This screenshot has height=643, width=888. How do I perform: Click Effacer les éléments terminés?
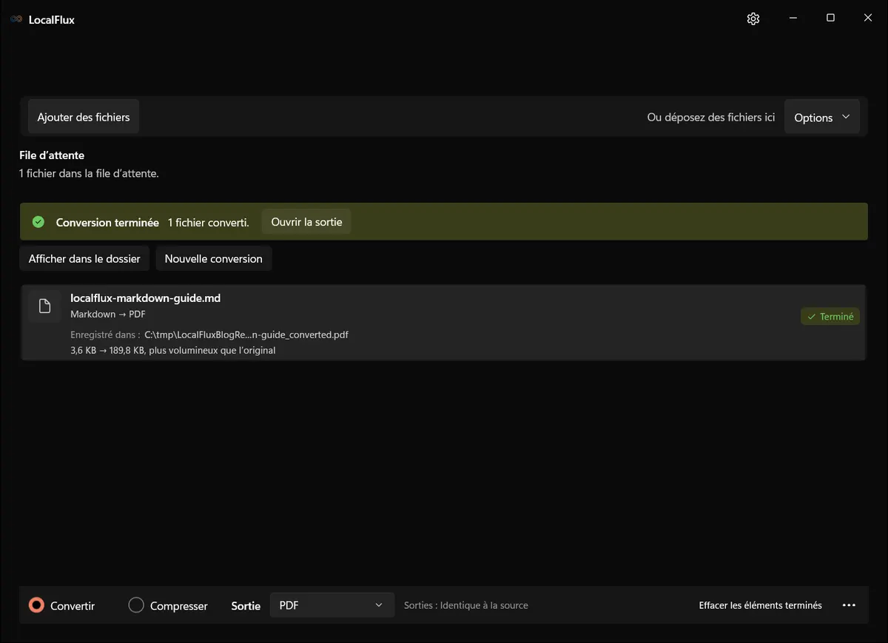760,605
